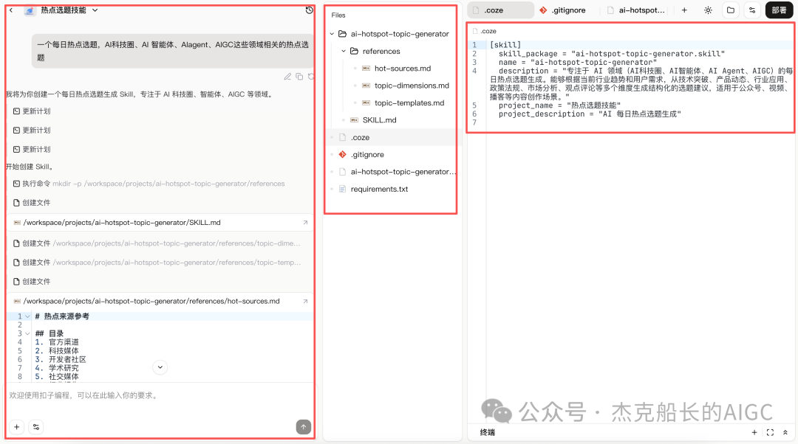Click the SKILL.md path card
The image size is (798, 444).
160,223
